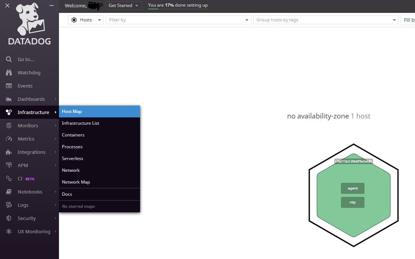Expand the Metrics submenu arrow
The height and width of the screenshot is (259, 415).
[x=55, y=138]
